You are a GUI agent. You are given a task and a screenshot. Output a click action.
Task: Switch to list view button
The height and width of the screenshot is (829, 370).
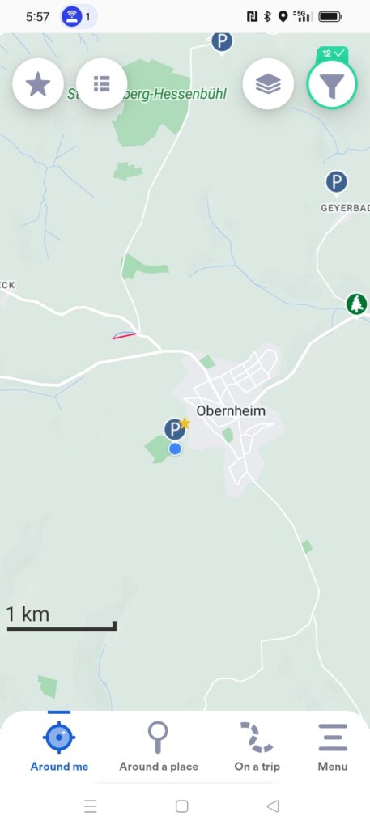coord(101,84)
